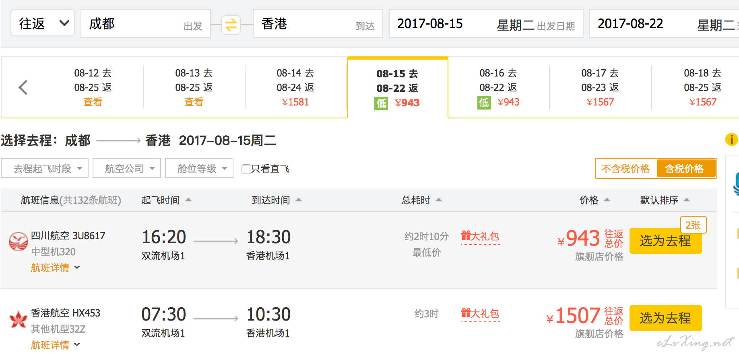Viewport: 739px width, 356px height.
Task: Select the 08-12 to 08-25 date tab
Action: (93, 87)
